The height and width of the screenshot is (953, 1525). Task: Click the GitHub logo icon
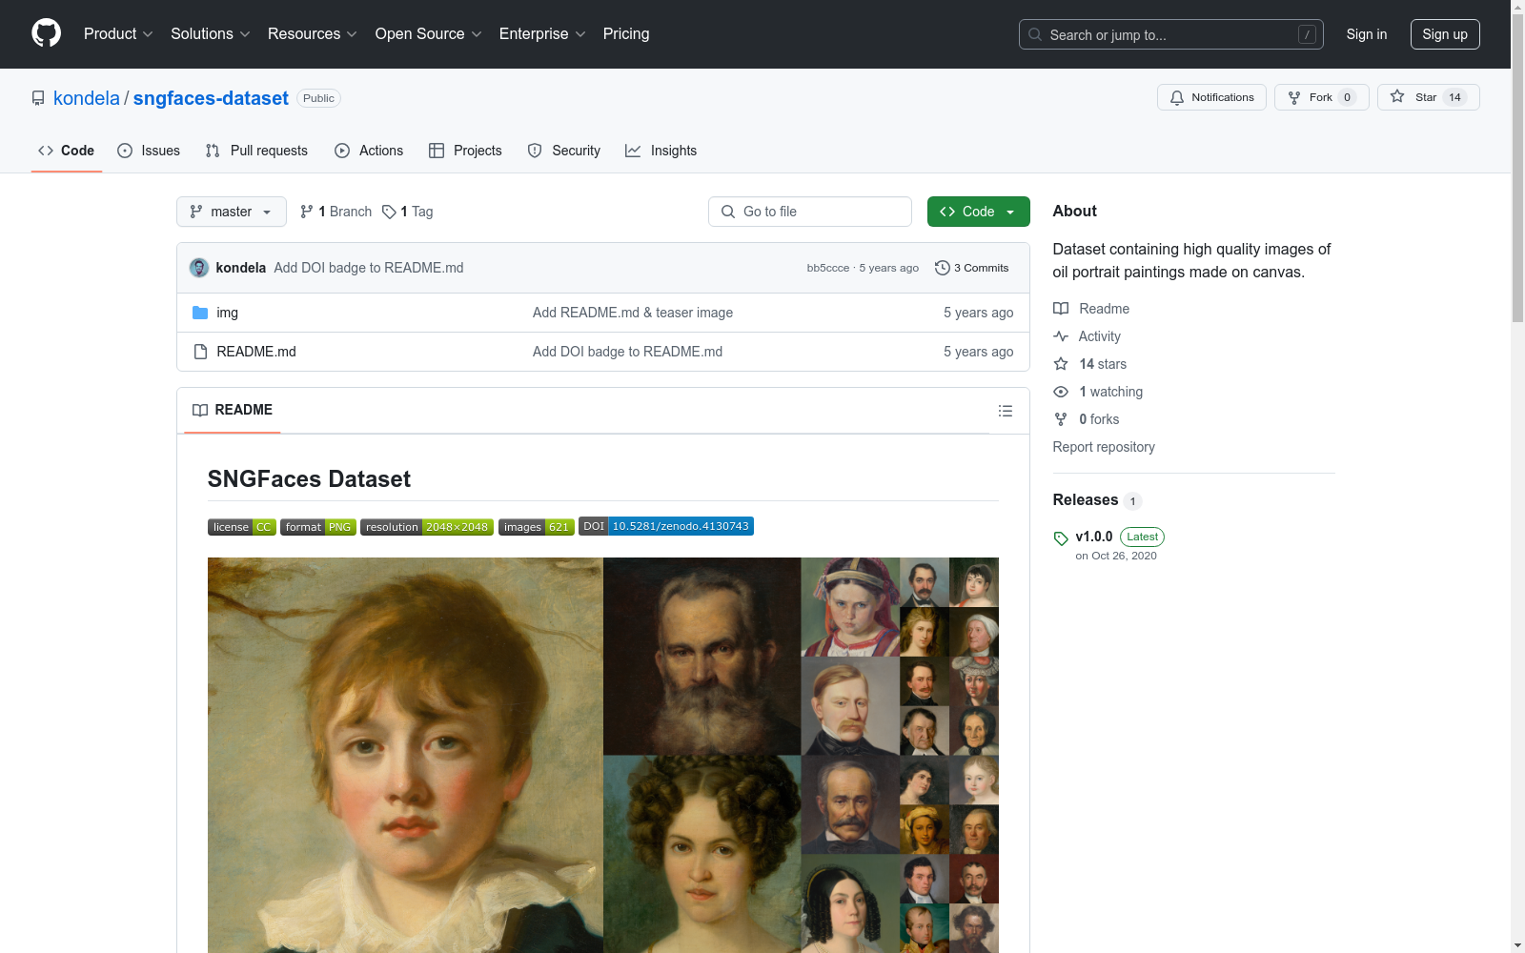click(46, 33)
